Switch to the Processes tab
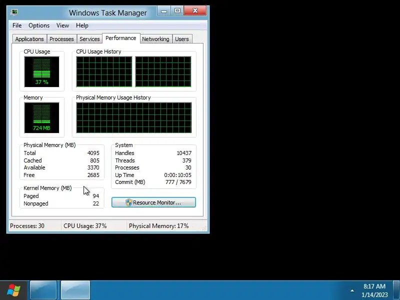The image size is (400, 300). coord(61,39)
